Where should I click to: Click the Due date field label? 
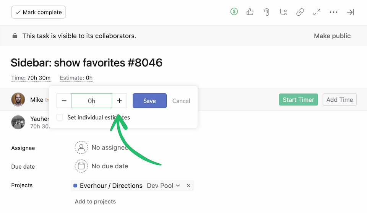tap(23, 167)
